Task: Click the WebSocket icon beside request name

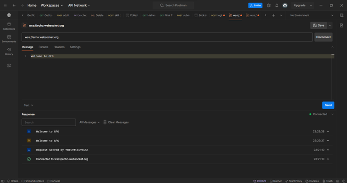Action: click(x=24, y=26)
